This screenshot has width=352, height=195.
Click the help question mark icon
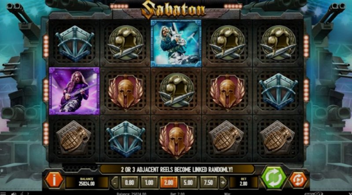point(28,194)
